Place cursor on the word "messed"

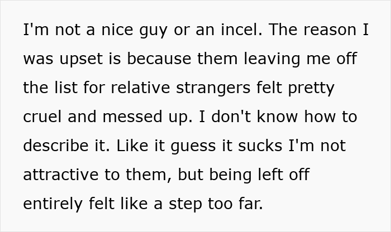point(132,117)
